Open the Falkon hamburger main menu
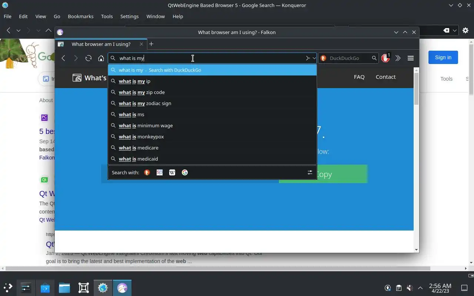 (x=411, y=58)
